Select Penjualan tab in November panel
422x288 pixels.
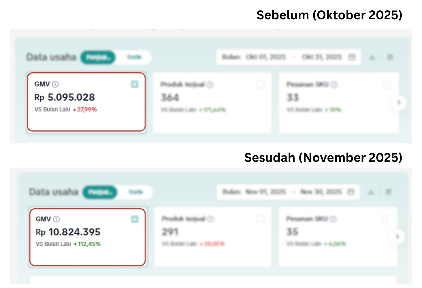pyautogui.click(x=100, y=192)
